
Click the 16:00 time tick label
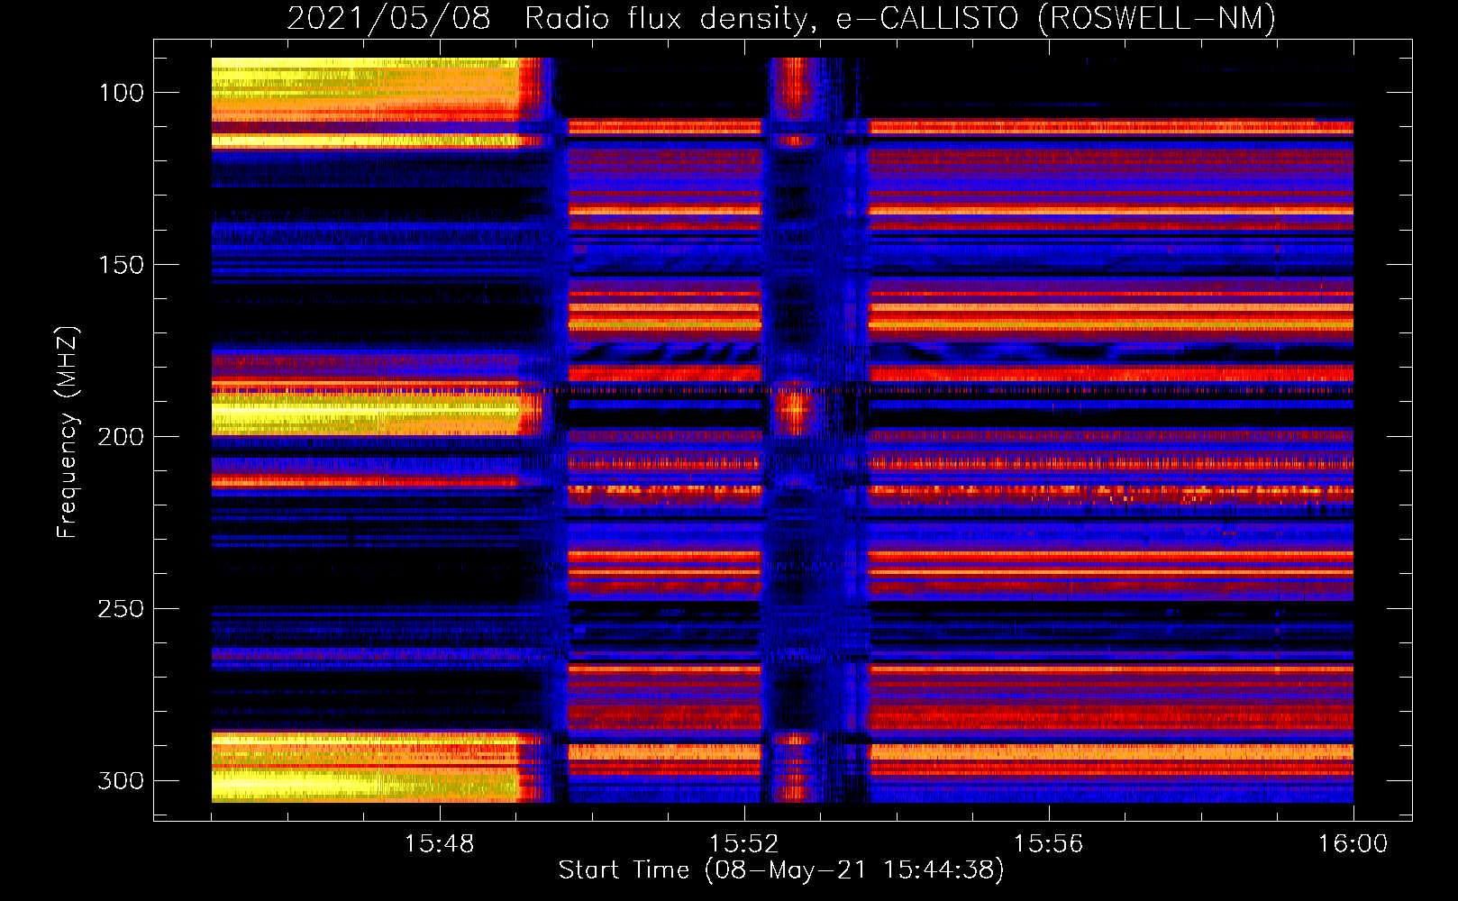coord(1353,843)
